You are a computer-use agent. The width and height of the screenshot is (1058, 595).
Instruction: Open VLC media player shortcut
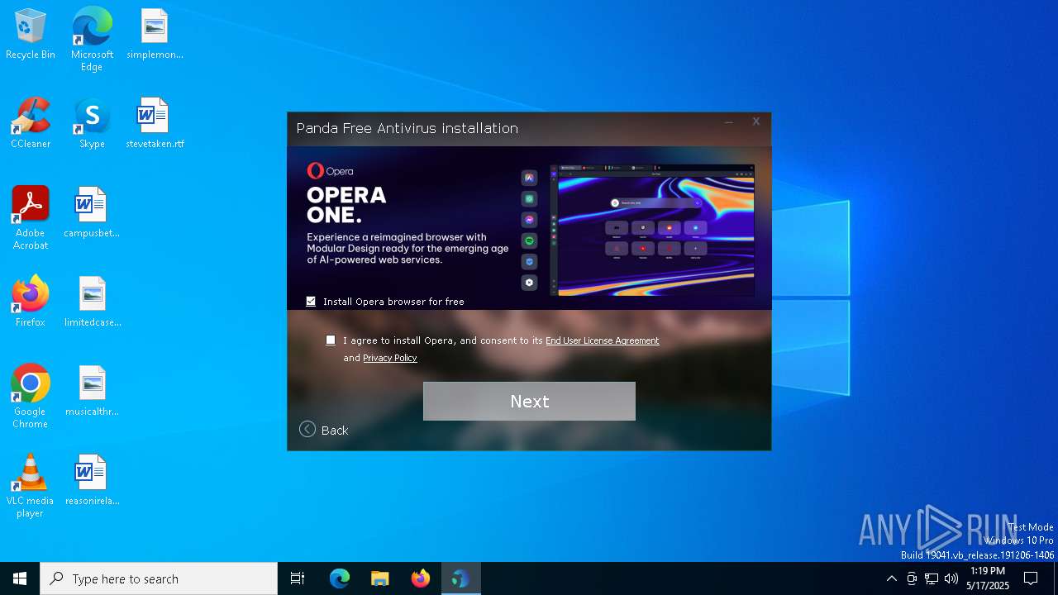pos(31,486)
